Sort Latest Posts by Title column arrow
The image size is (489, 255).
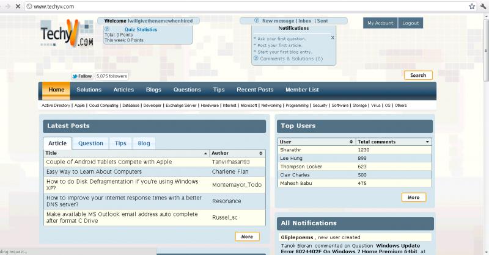click(x=205, y=153)
